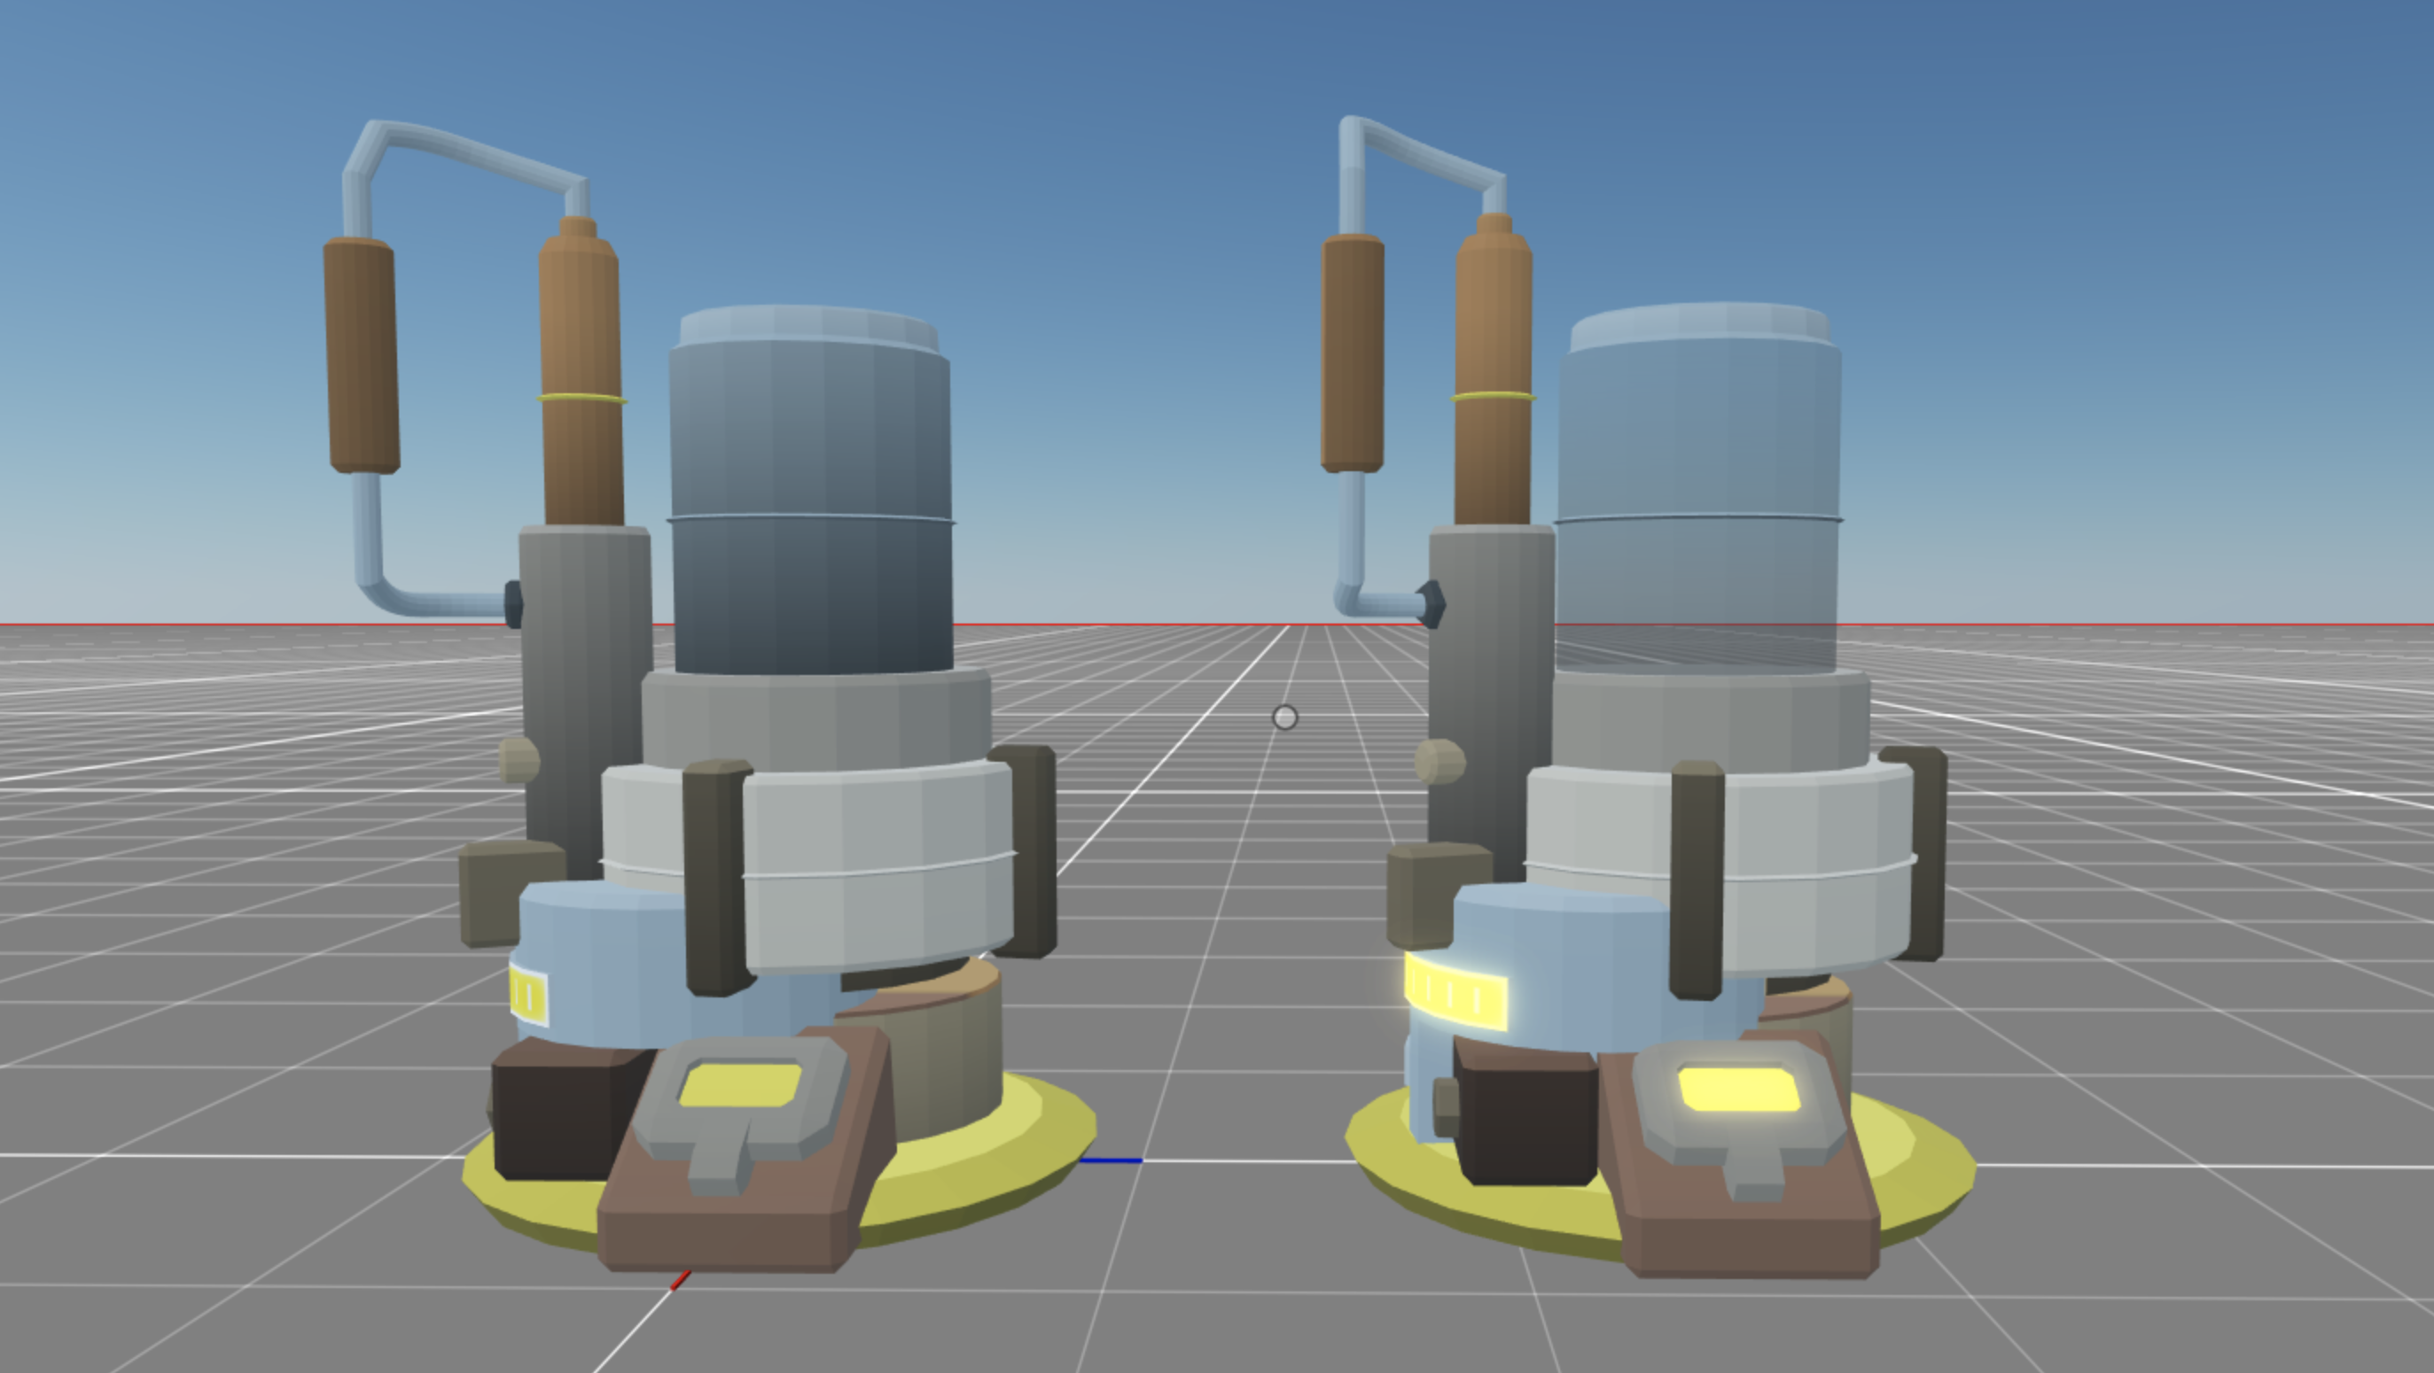Select the far-left brown cylinder of left model
The width and height of the screenshot is (2434, 1373).
click(x=361, y=354)
